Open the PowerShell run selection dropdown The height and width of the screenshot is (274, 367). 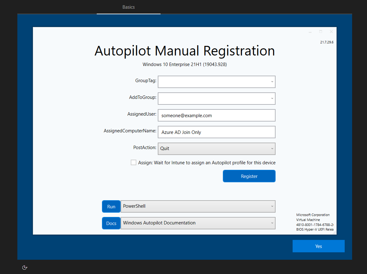(198, 206)
